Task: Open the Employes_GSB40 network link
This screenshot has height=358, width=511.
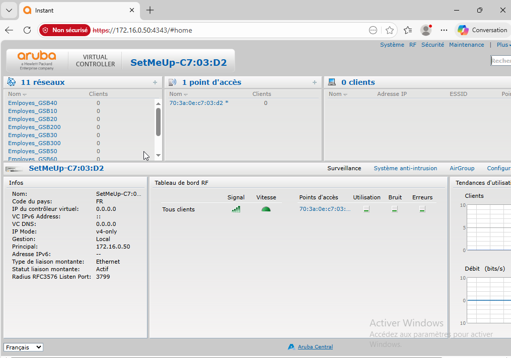Action: tap(32, 103)
